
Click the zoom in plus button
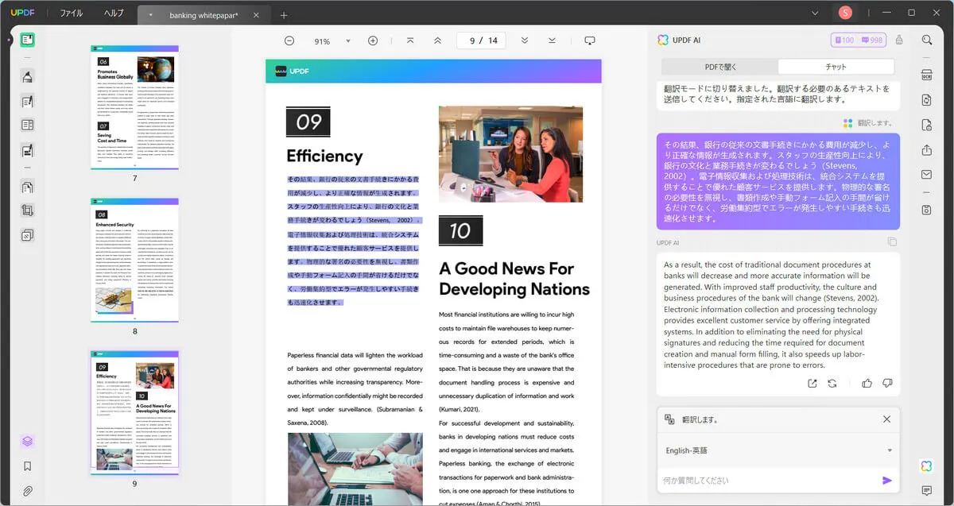pyautogui.click(x=373, y=41)
